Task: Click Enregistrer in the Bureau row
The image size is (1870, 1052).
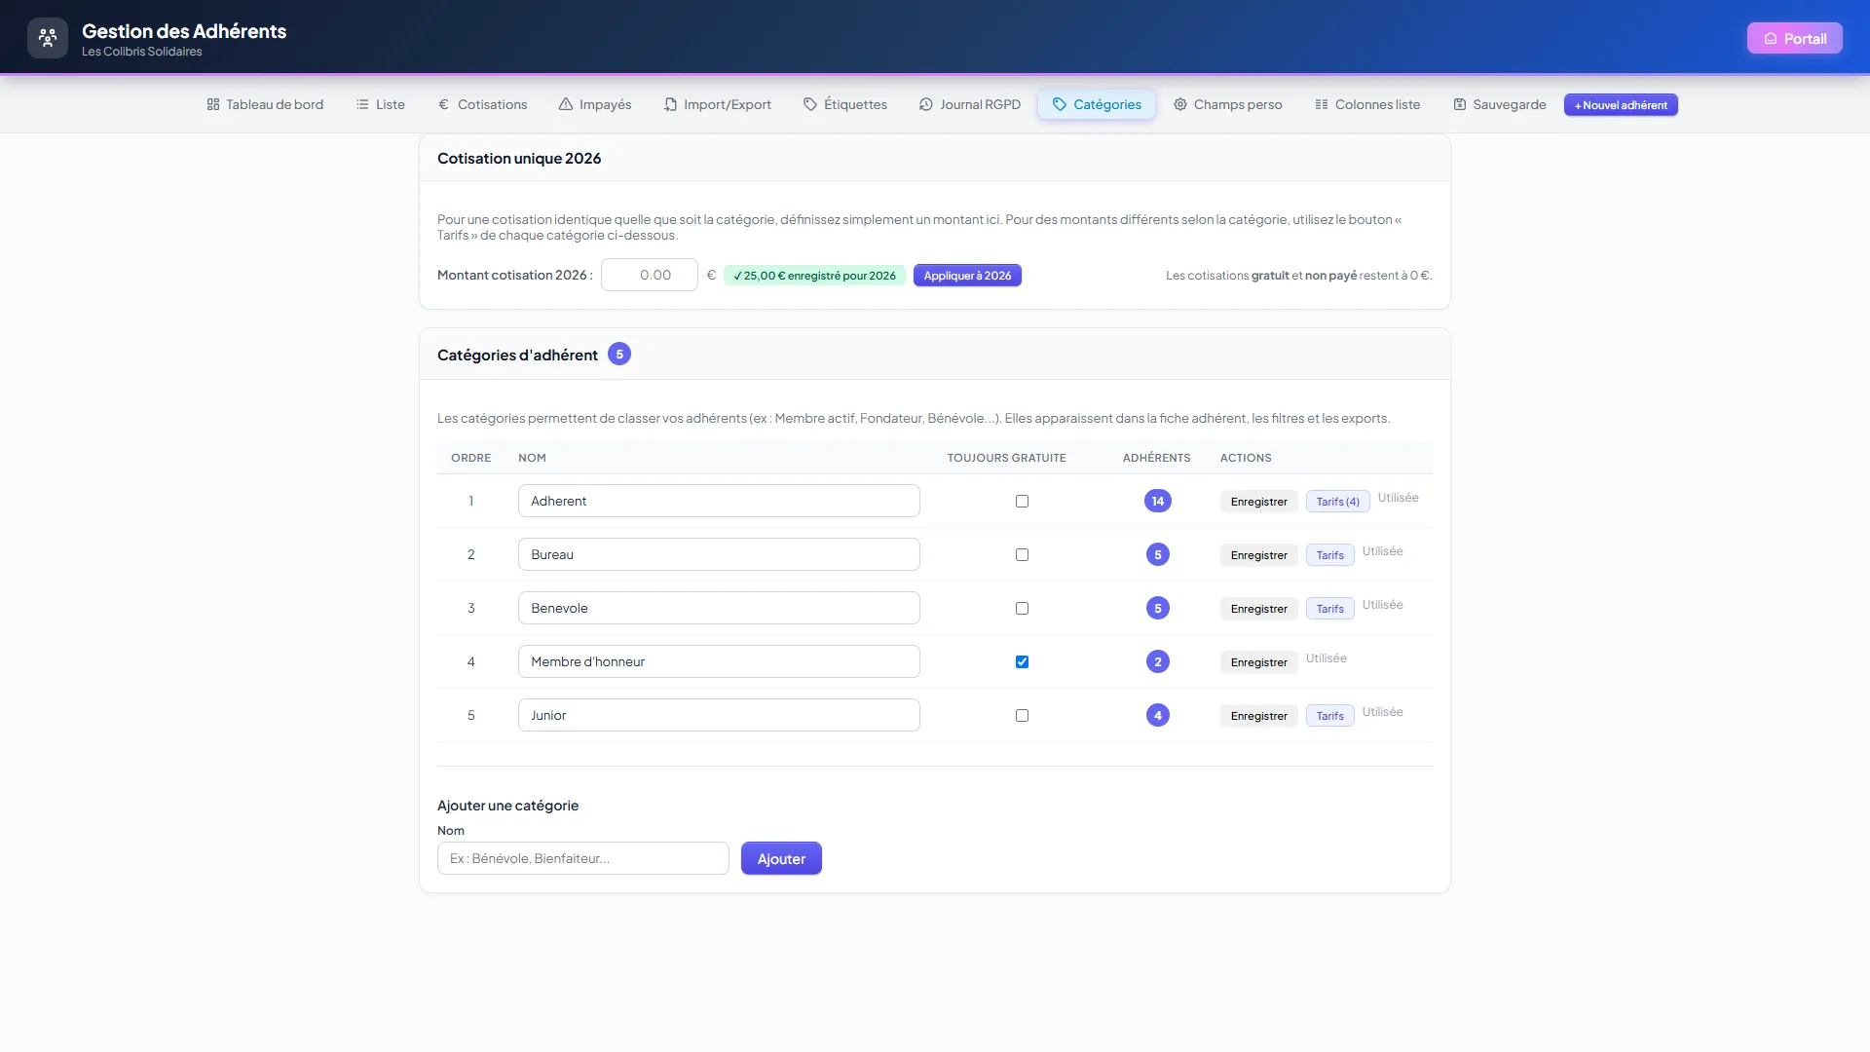Action: point(1258,555)
